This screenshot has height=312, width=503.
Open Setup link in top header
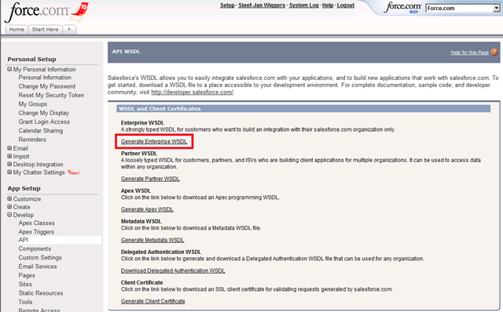click(227, 5)
